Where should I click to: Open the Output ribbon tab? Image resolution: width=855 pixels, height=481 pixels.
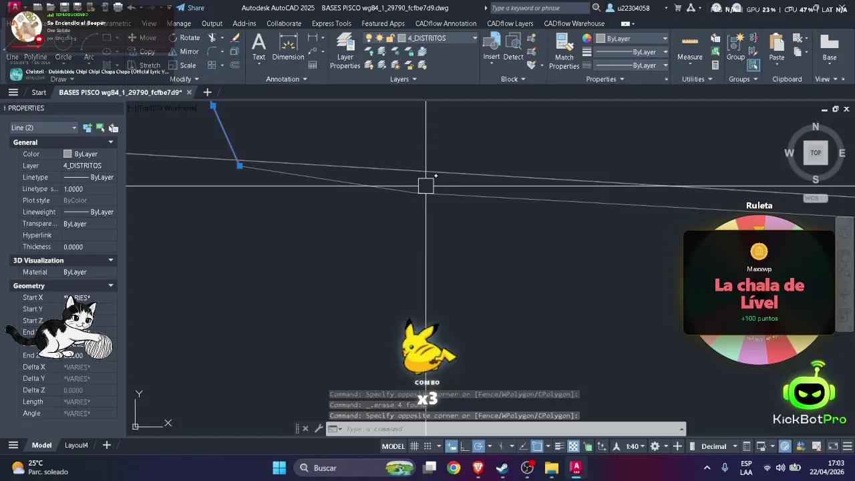pos(212,23)
